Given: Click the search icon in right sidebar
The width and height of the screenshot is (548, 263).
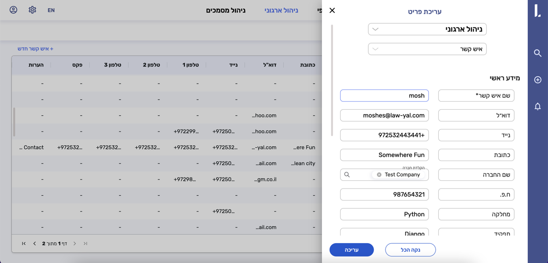Looking at the screenshot, I should coord(537,53).
